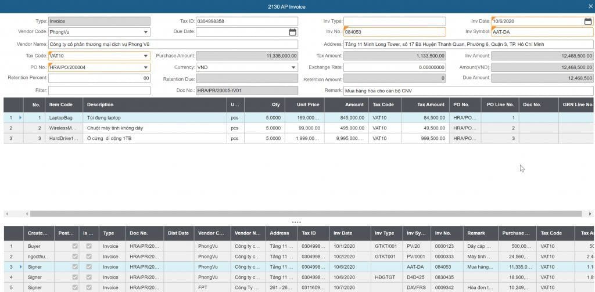Sort by the Unit Price column header
The width and height of the screenshot is (595, 292).
click(x=308, y=105)
